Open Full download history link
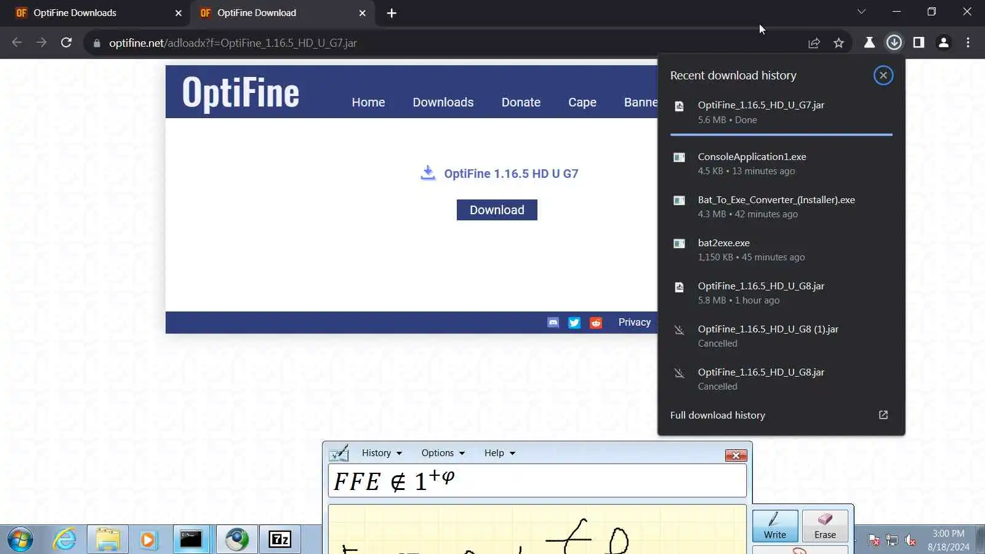Viewport: 985px width, 554px height. pyautogui.click(x=718, y=415)
